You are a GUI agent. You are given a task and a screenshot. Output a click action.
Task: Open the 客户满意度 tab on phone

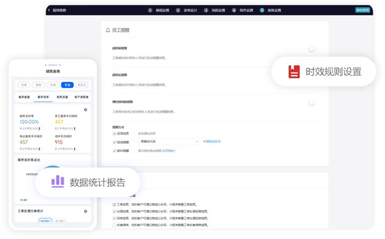(x=82, y=97)
